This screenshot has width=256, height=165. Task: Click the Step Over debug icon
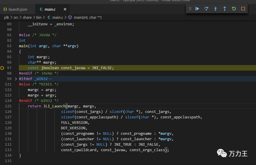click(206, 9)
